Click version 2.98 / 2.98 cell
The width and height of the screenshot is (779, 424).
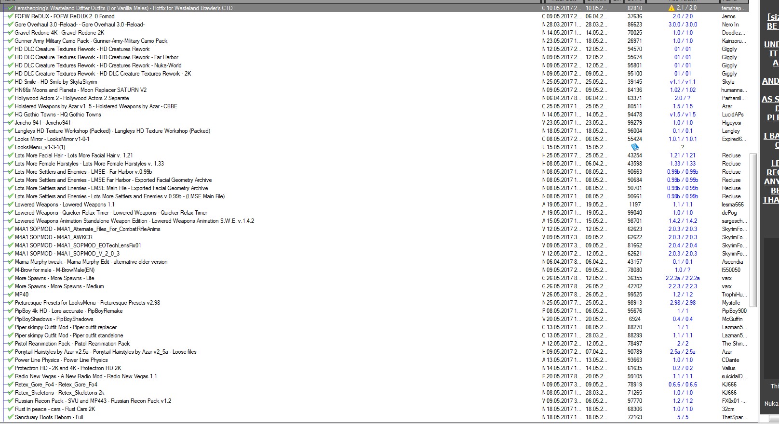(x=683, y=303)
